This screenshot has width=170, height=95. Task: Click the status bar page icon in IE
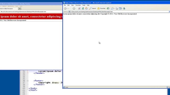pyautogui.click(x=64, y=87)
